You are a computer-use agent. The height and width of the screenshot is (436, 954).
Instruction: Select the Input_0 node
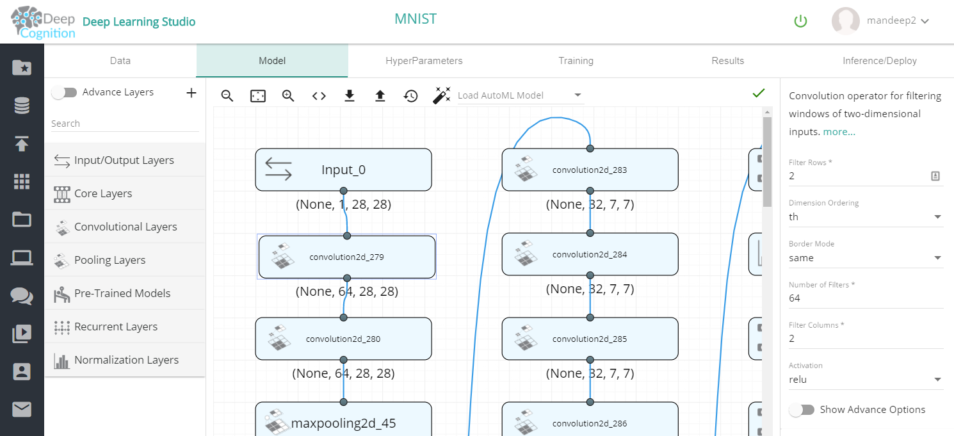(343, 170)
